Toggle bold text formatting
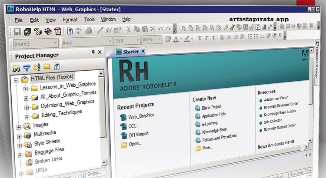 tap(200, 38)
